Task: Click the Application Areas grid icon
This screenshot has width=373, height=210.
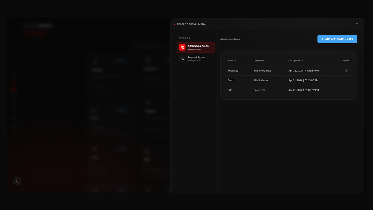Action: coord(182,48)
